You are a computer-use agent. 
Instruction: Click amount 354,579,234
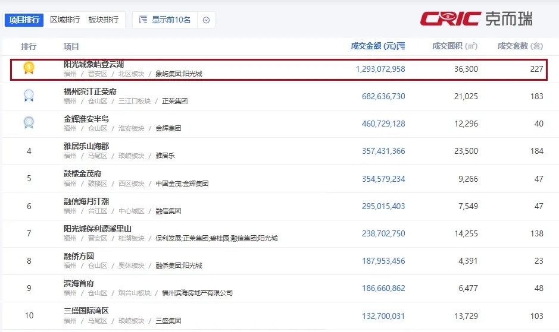(383, 179)
